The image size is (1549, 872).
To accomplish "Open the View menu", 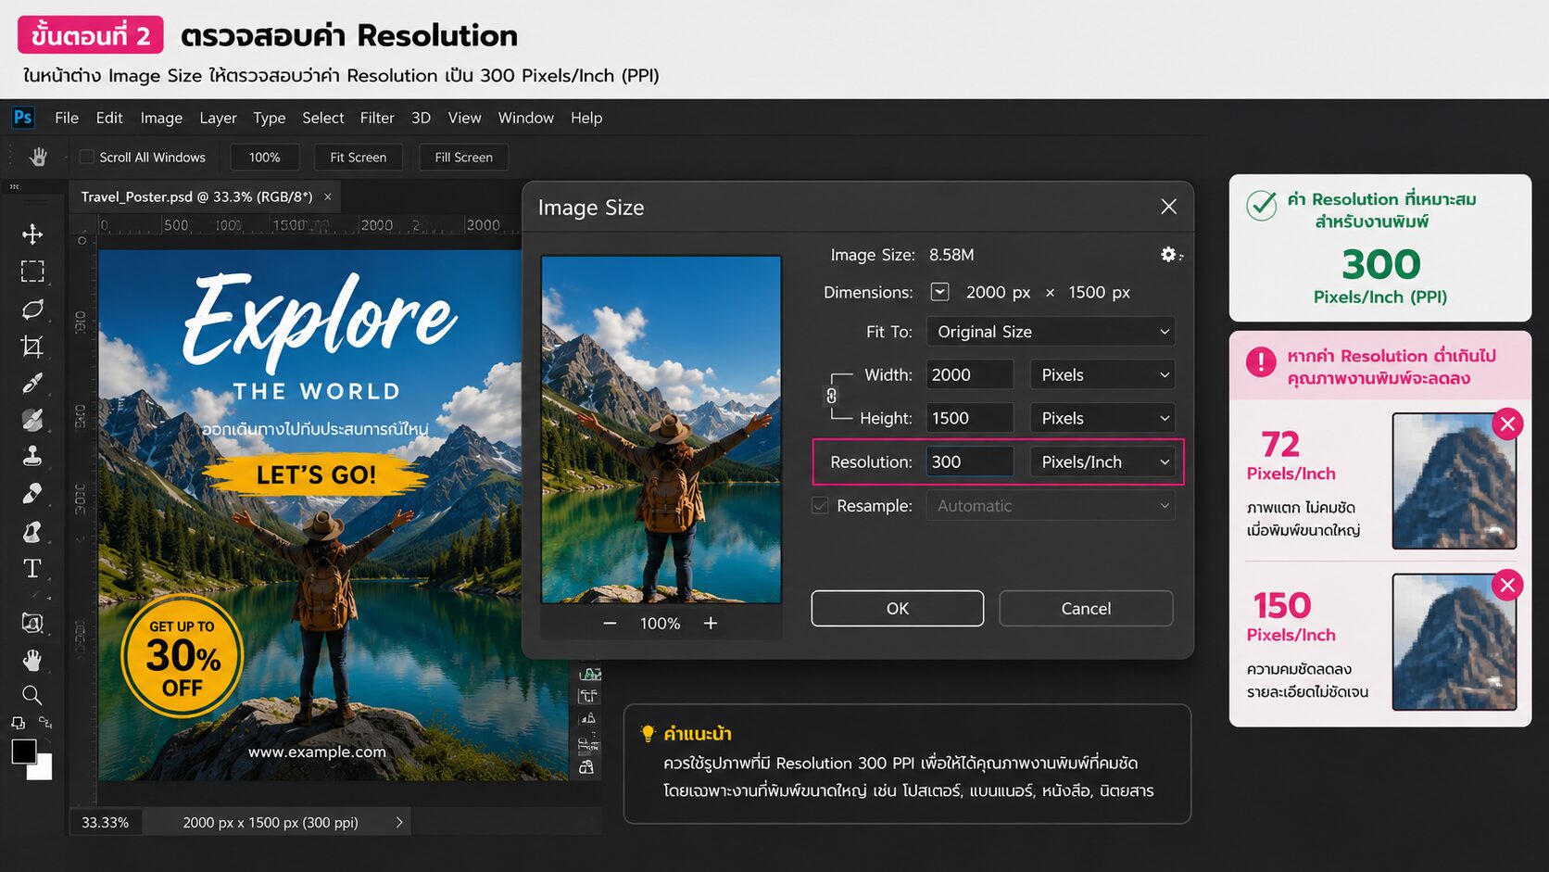I will pyautogui.click(x=465, y=118).
